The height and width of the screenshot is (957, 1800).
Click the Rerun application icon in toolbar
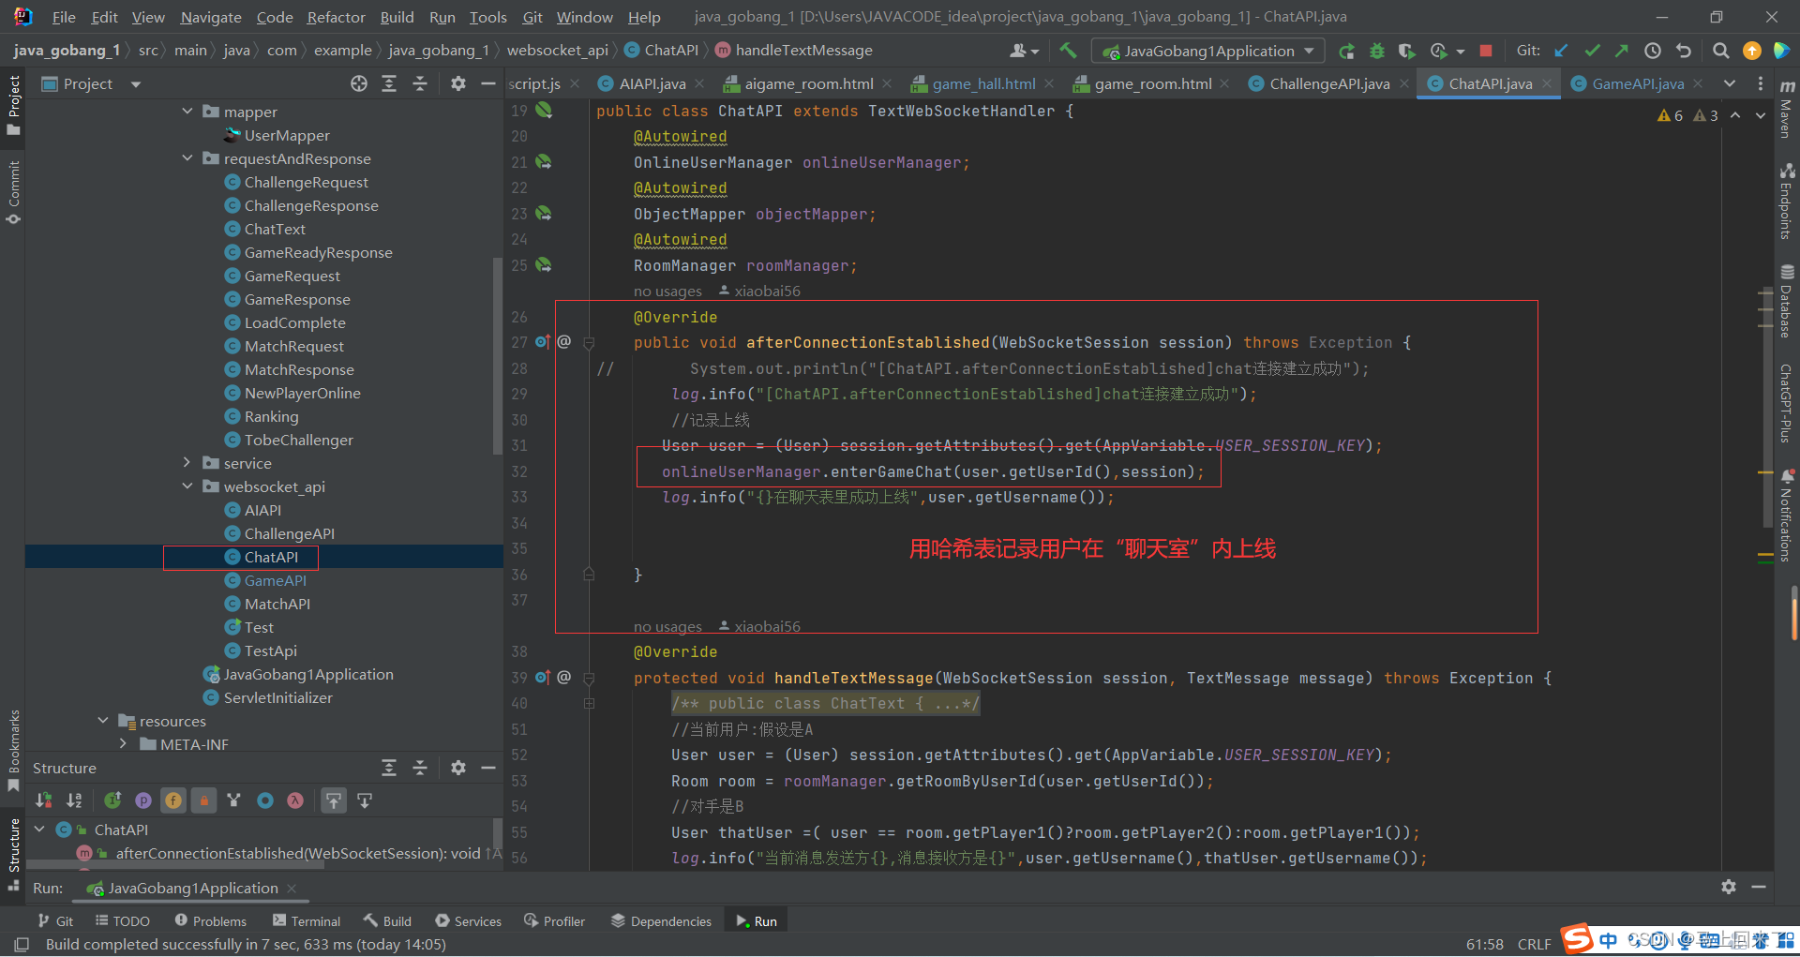click(x=1346, y=51)
